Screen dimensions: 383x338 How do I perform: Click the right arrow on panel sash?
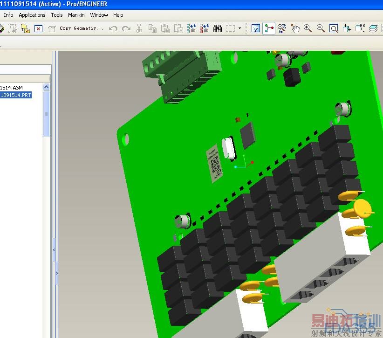point(57,273)
